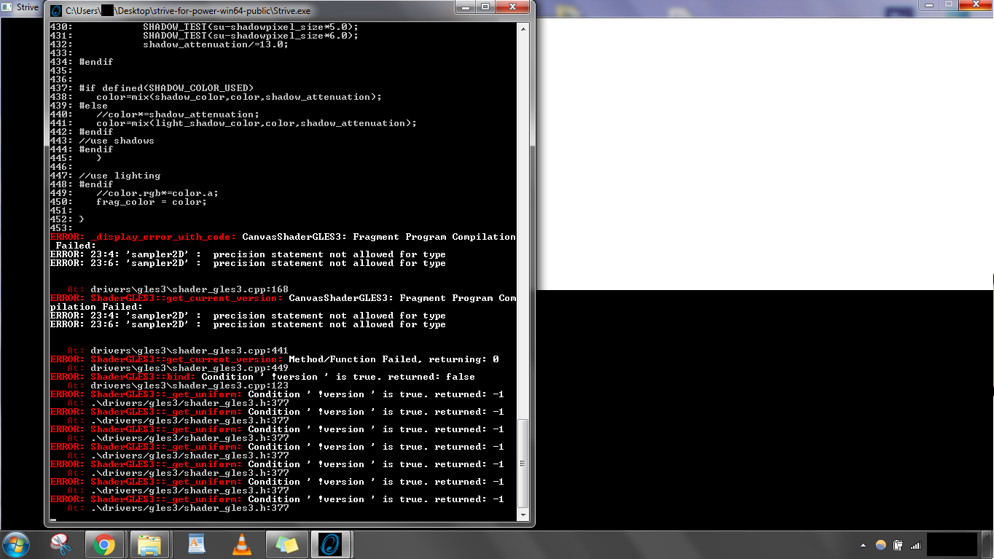The image size is (994, 559).
Task: Show hidden tray icons arrow
Action: 864,545
